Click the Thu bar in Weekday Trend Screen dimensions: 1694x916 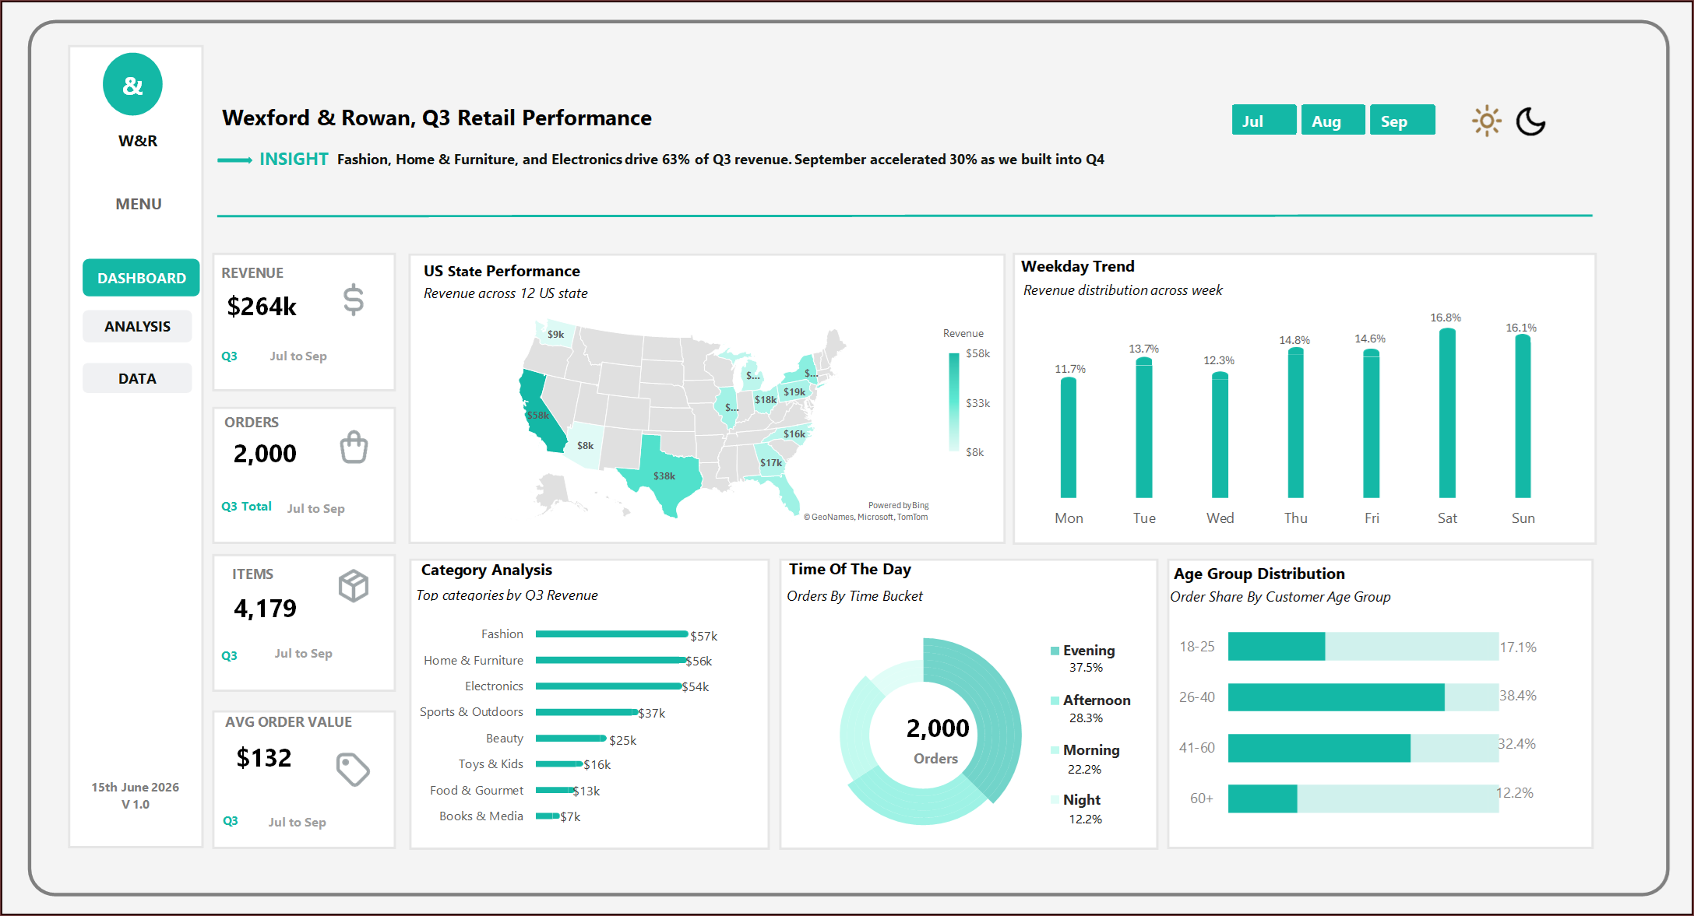point(1295,423)
